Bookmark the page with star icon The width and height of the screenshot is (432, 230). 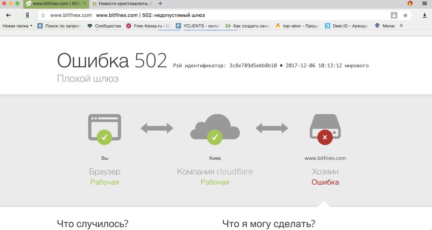[405, 15]
